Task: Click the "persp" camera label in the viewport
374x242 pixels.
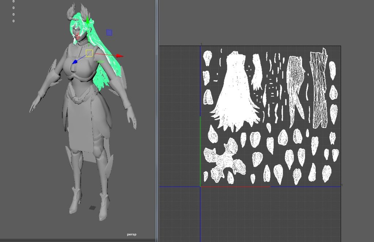Action: 131,234
